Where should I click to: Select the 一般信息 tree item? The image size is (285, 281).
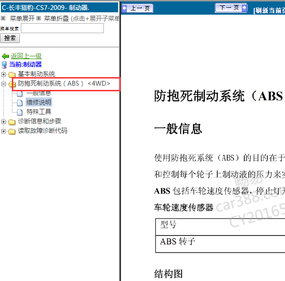pos(38,93)
